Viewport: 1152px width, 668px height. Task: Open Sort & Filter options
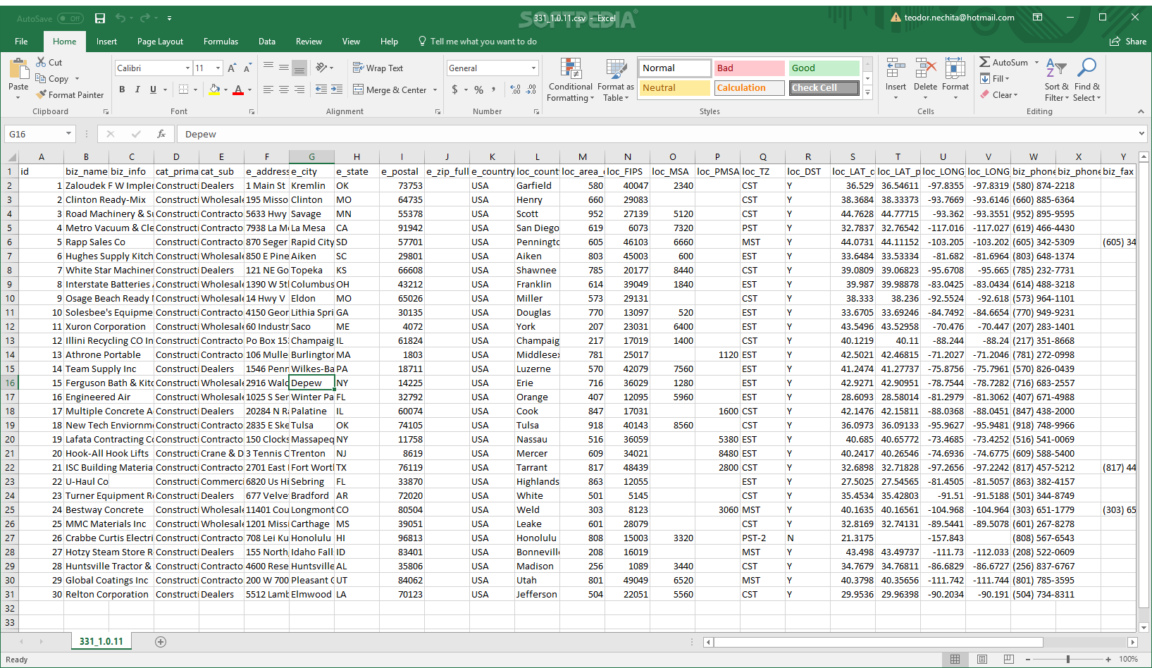pyautogui.click(x=1056, y=80)
